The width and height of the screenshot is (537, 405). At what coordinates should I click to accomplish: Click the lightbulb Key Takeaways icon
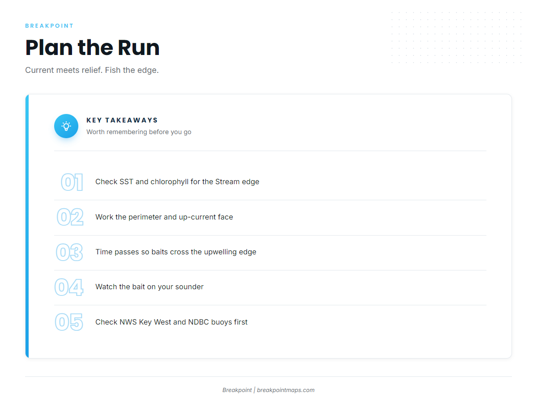click(66, 126)
